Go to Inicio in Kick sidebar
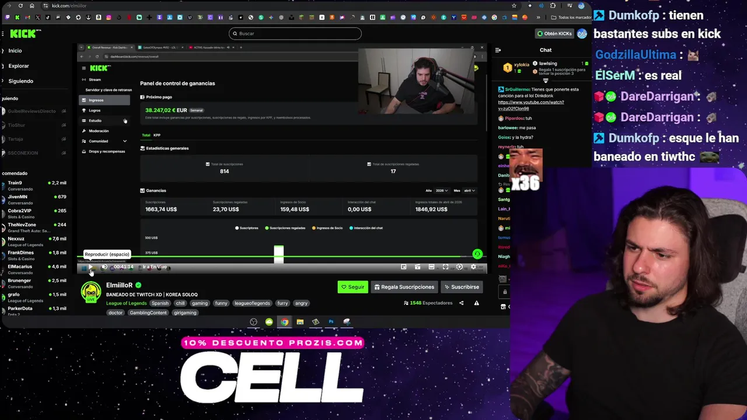Viewport: 747px width, 420px height. point(15,51)
